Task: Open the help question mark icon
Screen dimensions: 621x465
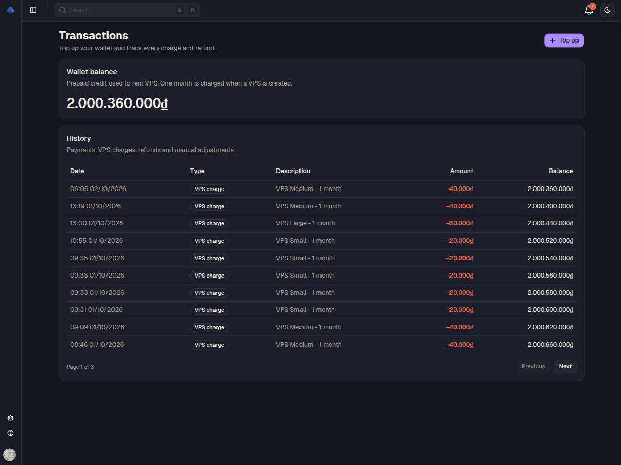Action: point(10,433)
